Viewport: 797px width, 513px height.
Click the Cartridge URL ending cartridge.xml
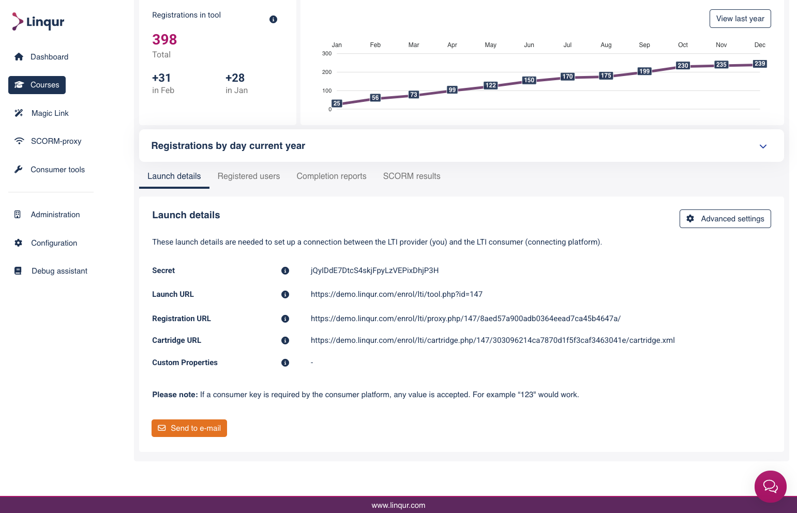pyautogui.click(x=493, y=340)
